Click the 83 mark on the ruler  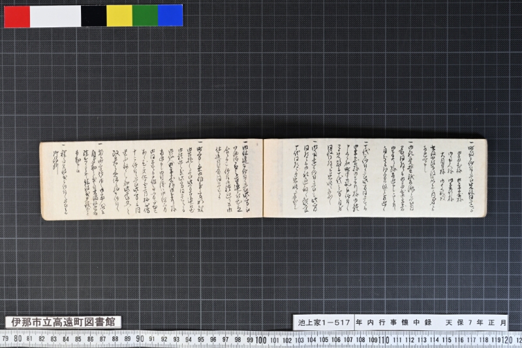click(x=54, y=340)
